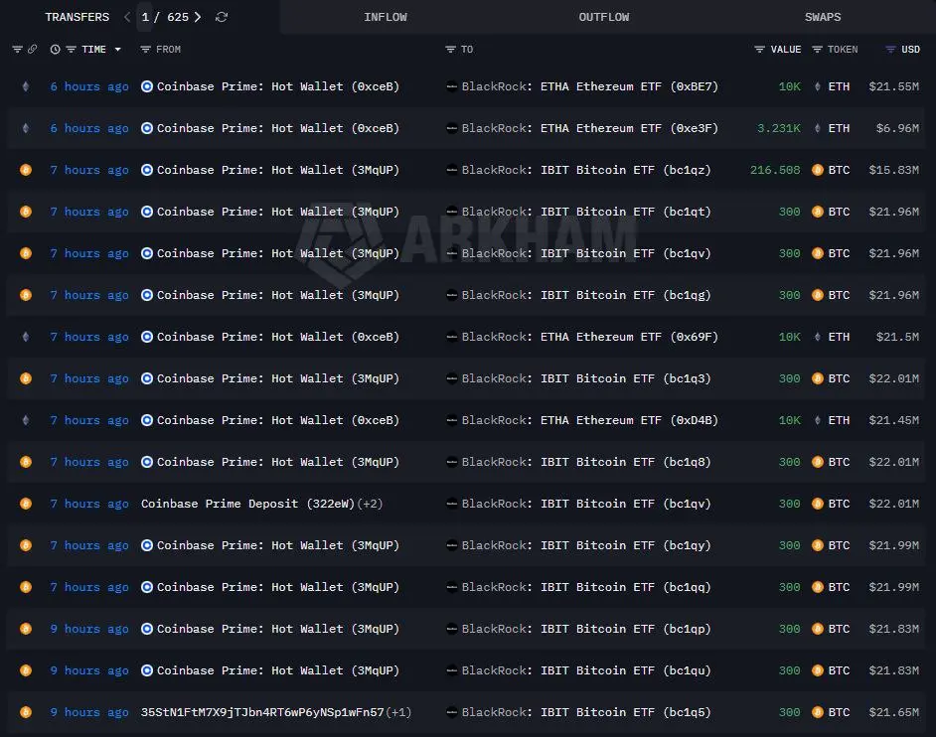Expand the (+1) extra senders indicator

398,712
